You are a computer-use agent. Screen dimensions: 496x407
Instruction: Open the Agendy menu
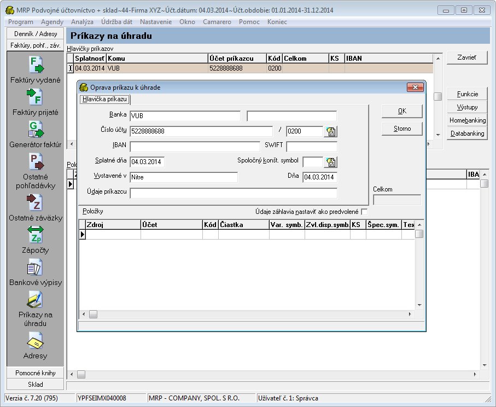pos(52,22)
